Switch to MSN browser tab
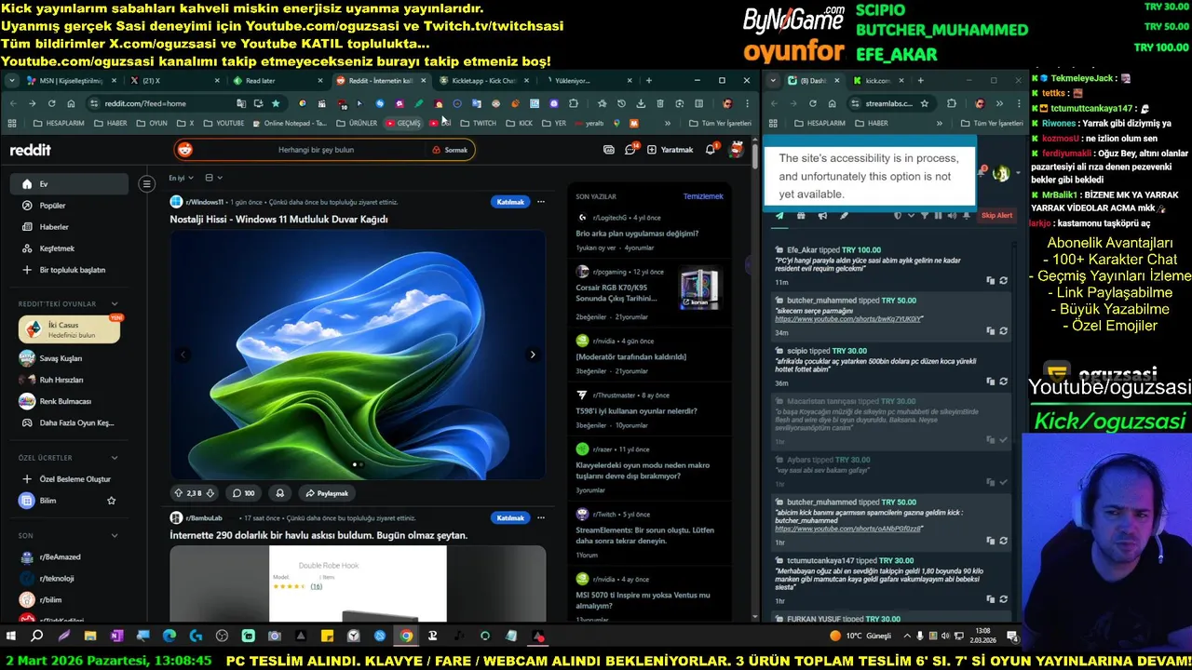This screenshot has height=670, width=1192. [71, 81]
